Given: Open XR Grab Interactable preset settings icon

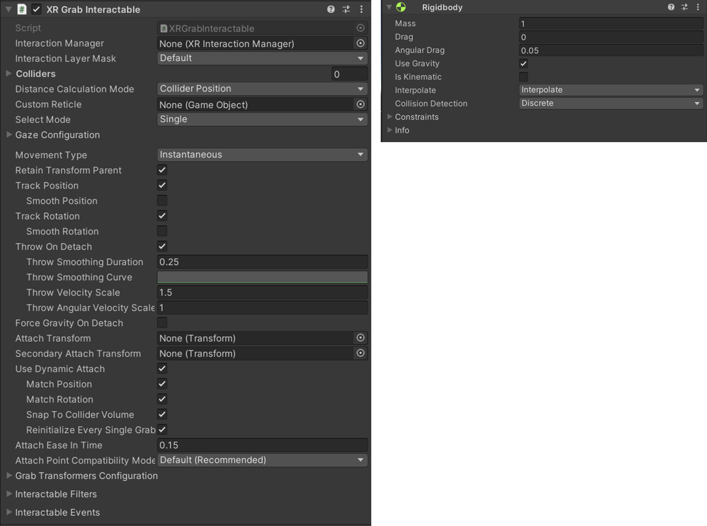Looking at the screenshot, I should (346, 9).
